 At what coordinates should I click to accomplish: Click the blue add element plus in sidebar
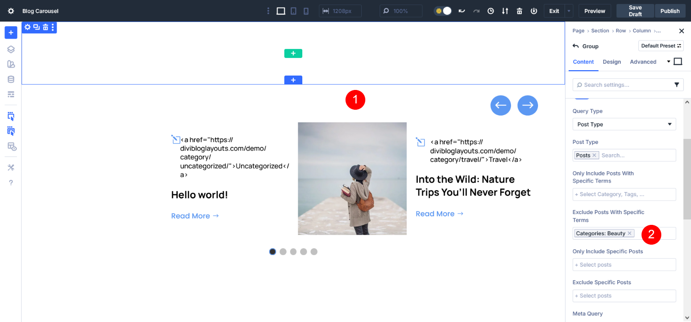[11, 32]
